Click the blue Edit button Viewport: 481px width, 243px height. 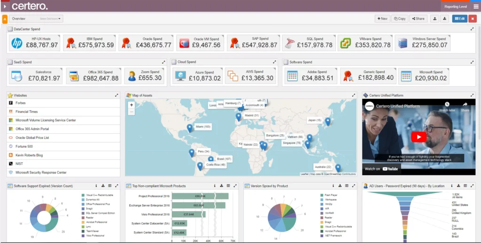(x=459, y=19)
